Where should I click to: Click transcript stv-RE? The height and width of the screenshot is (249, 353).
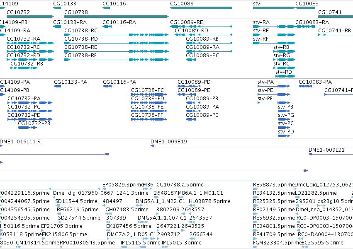coord(274,35)
